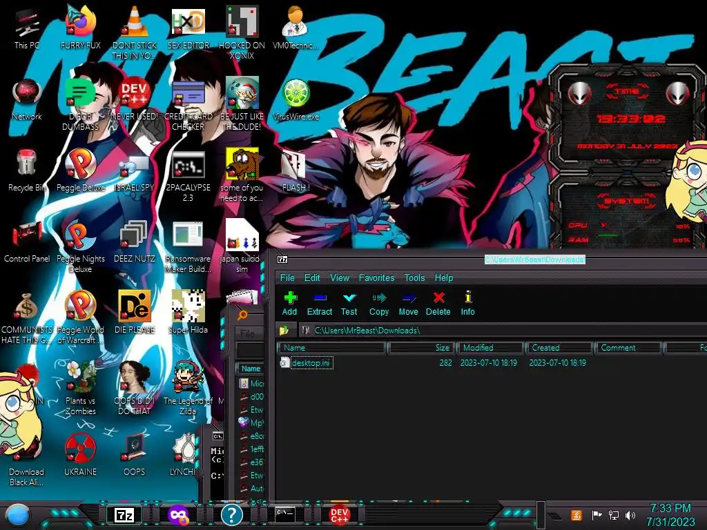
Task: Open the CREDIT CARD CHECKER icon
Action: 188,104
